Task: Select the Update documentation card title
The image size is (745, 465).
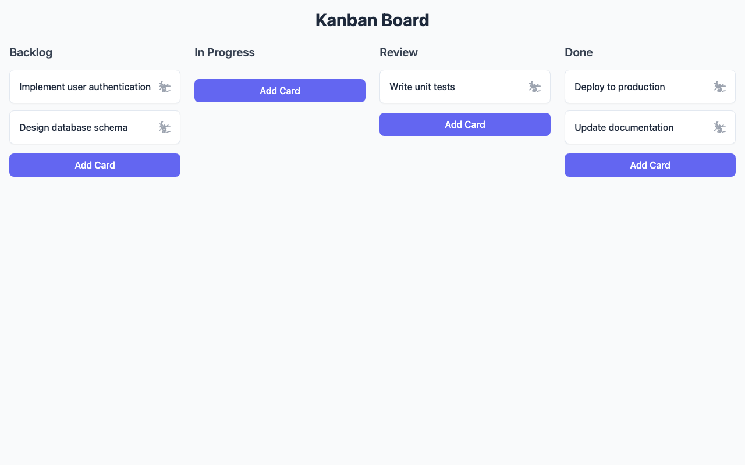Action: [624, 127]
